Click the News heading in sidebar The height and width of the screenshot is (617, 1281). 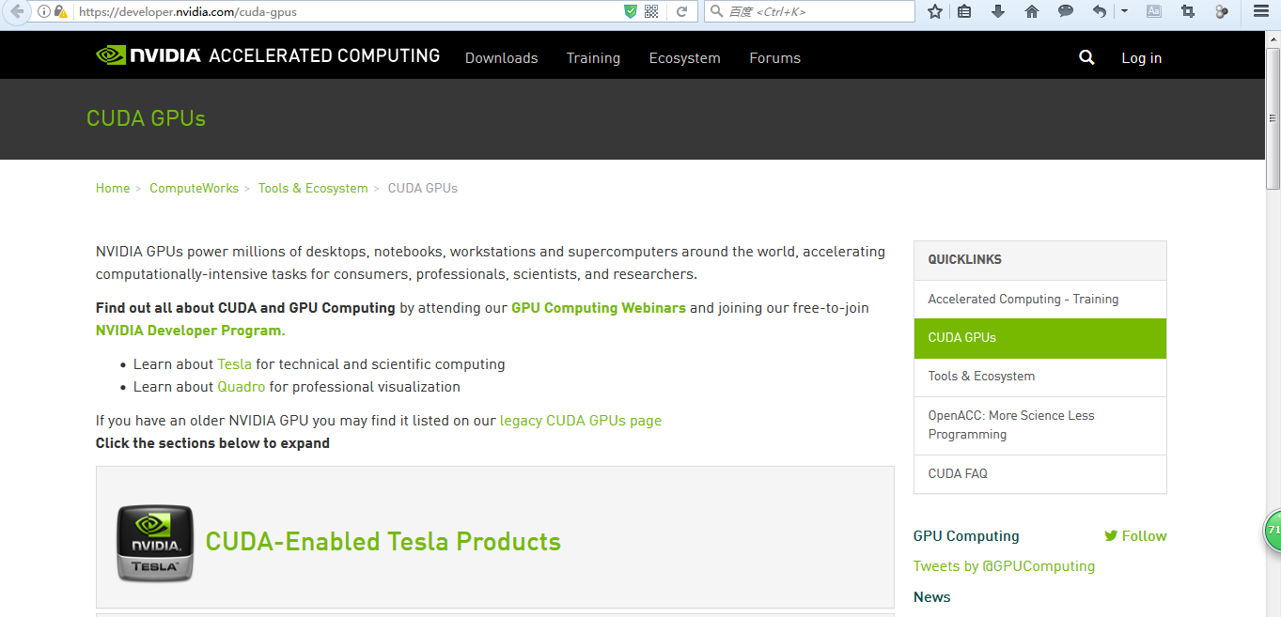(931, 597)
